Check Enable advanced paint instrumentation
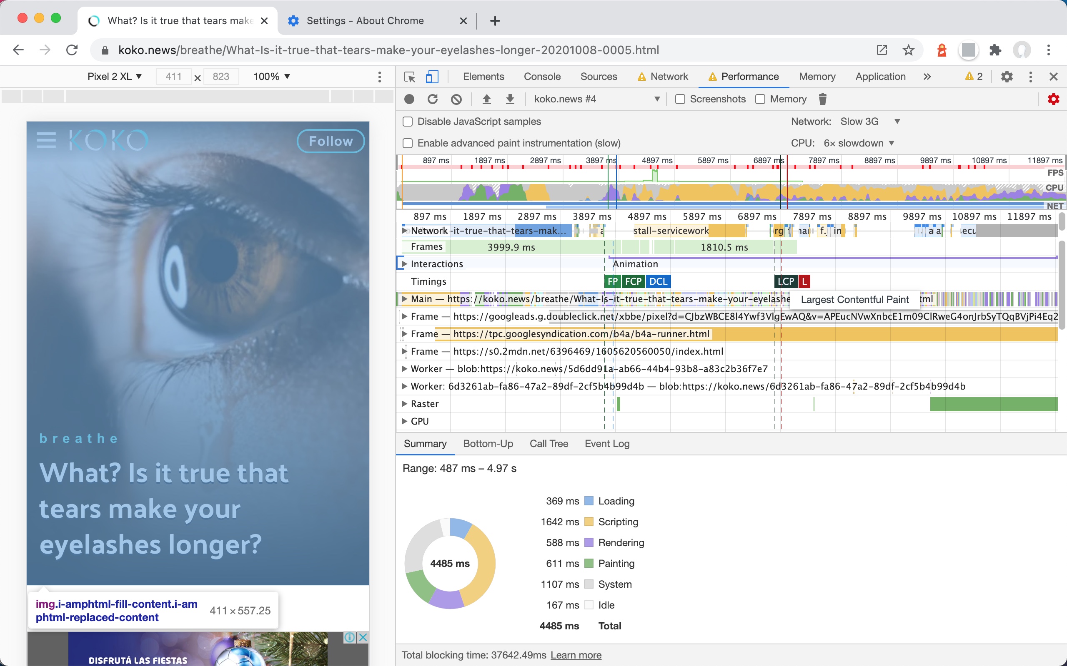The height and width of the screenshot is (666, 1067). point(408,143)
